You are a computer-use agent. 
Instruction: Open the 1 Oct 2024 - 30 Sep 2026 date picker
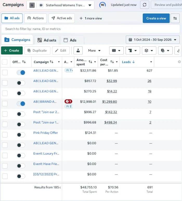click(153, 40)
